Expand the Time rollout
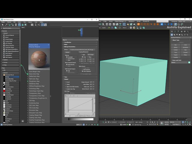The height and width of the screenshot is (144, 192). coord(80,77)
